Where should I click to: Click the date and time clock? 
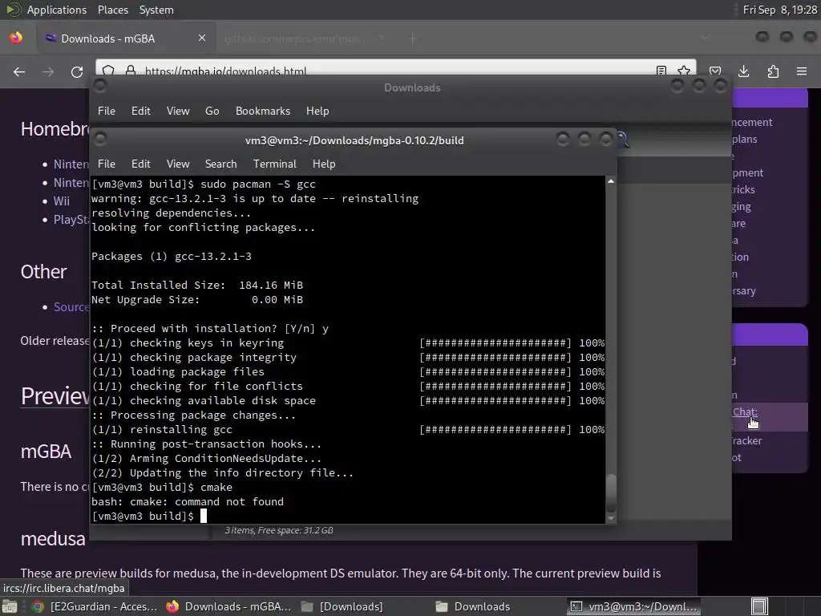(x=779, y=10)
